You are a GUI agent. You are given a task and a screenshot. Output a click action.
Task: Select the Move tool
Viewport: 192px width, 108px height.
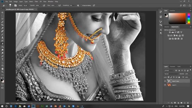[x=2, y=13]
